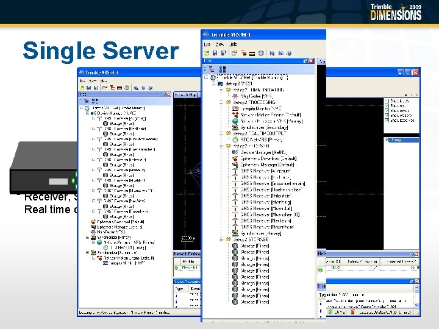The height and width of the screenshot is (329, 439).
Task: Collapse the Trimble VRS³Net root node in front tree
Action: 206,77
